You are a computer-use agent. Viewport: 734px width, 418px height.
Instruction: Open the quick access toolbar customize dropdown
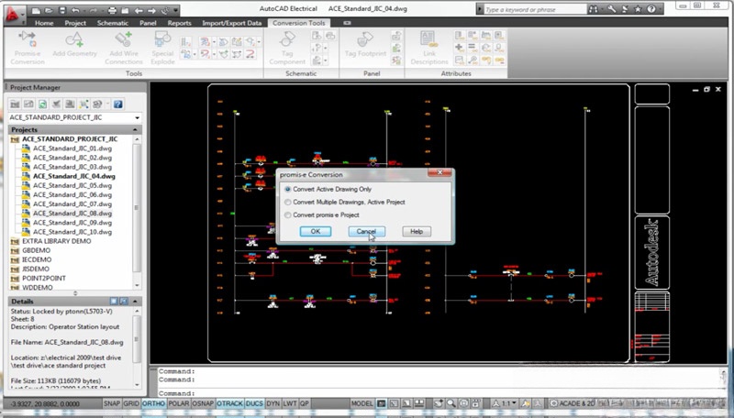175,10
